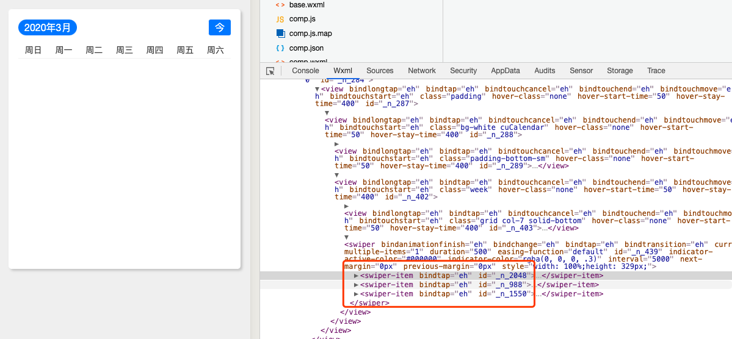Click the 周三 weekday header

point(124,50)
